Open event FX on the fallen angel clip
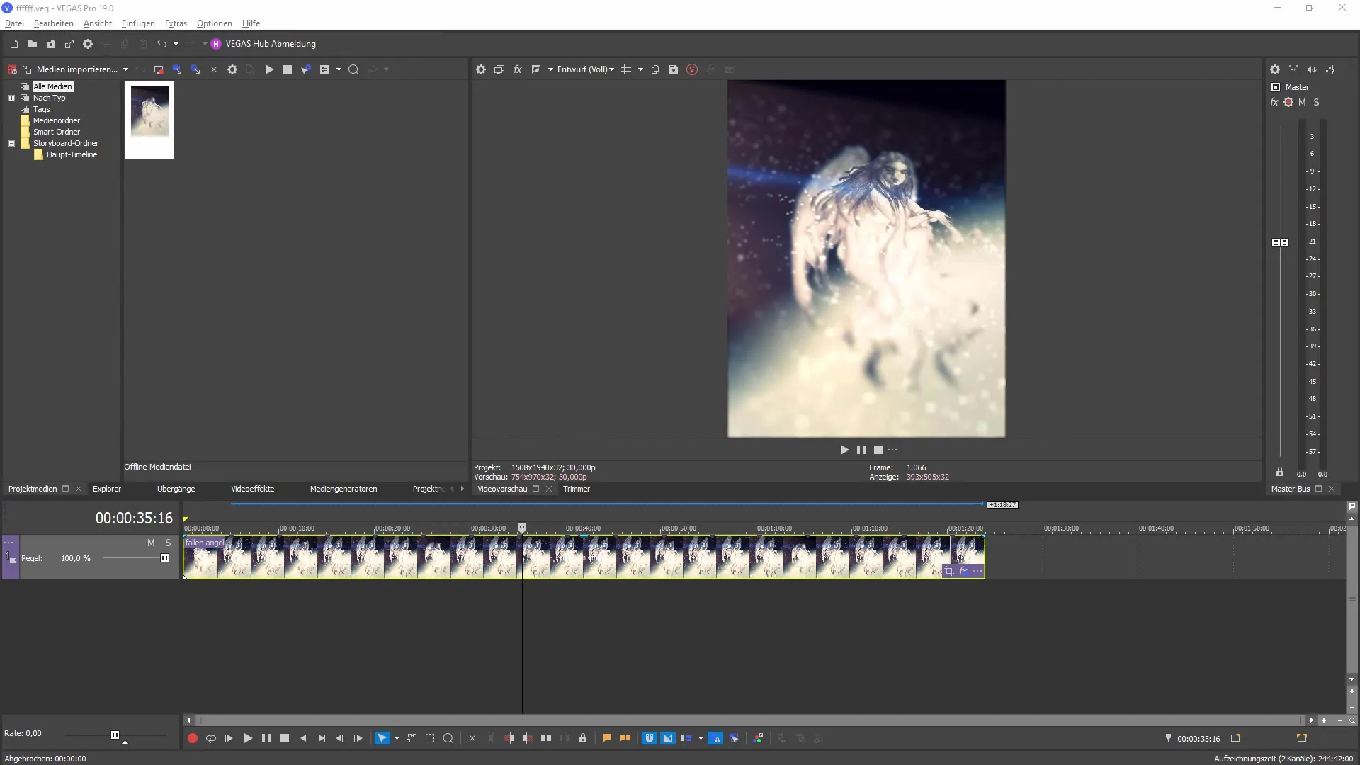The width and height of the screenshot is (1360, 765). (x=963, y=571)
